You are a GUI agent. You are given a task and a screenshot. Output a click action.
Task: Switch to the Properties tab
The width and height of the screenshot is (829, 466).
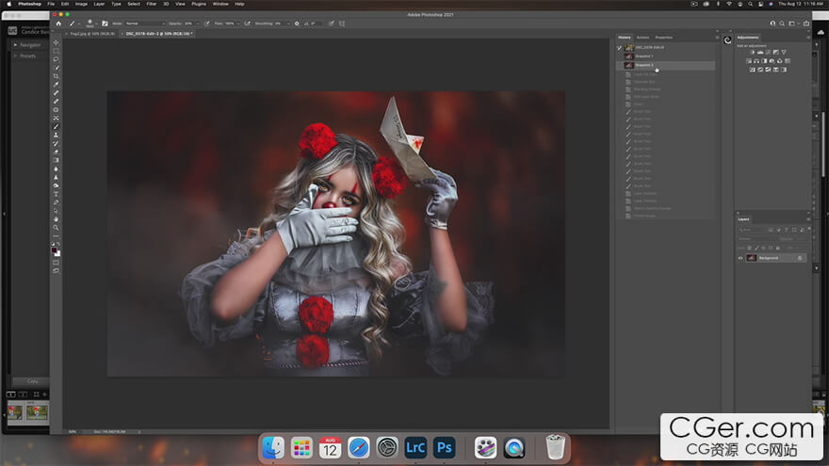tap(663, 38)
